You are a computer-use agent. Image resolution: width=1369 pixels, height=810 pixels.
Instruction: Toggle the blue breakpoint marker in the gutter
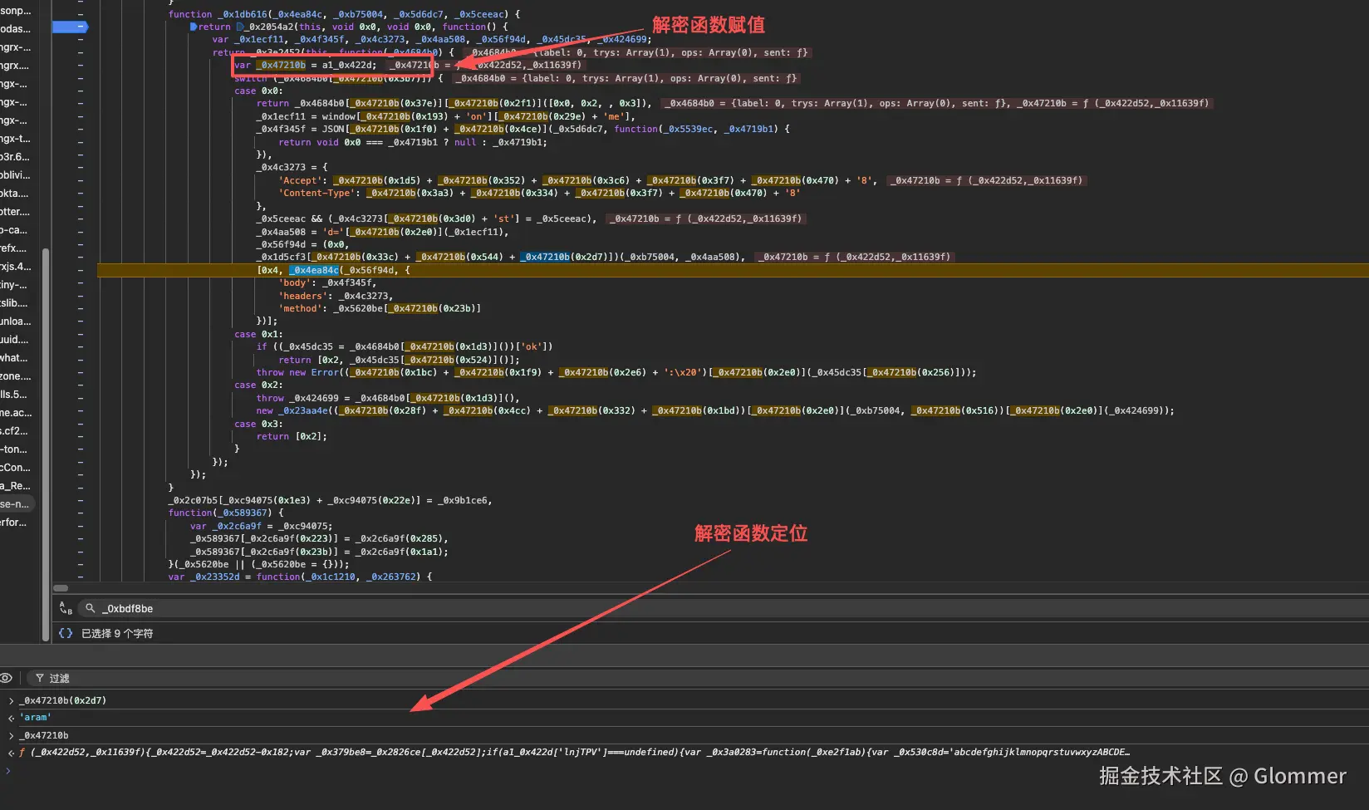pyautogui.click(x=70, y=27)
